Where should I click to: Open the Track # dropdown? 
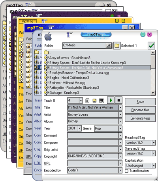[x=81, y=101]
